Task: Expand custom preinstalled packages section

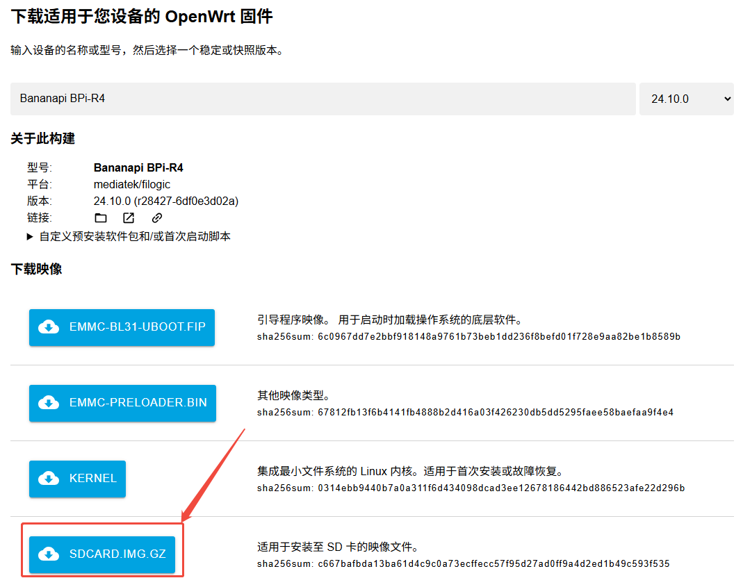Action: (129, 236)
